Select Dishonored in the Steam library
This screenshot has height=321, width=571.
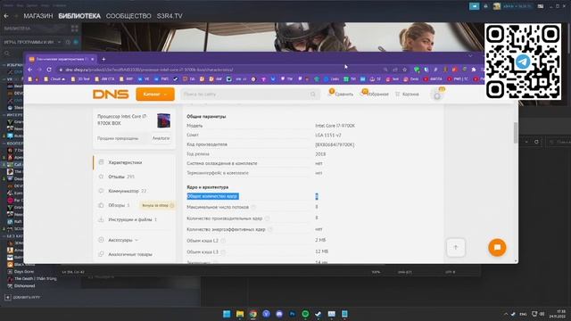[x=25, y=286]
